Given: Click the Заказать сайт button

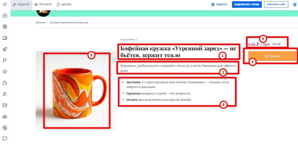Looking at the screenshot, I should click(x=276, y=5).
